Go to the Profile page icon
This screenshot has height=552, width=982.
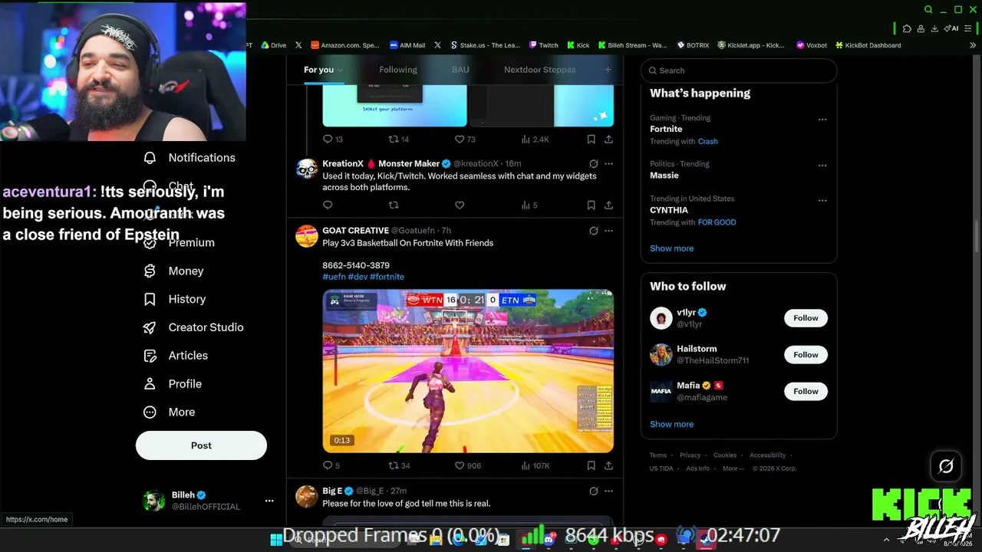150,384
